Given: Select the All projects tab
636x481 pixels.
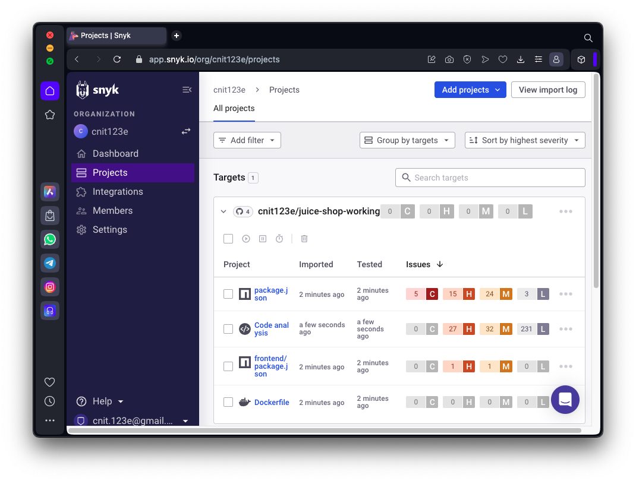Looking at the screenshot, I should [234, 108].
